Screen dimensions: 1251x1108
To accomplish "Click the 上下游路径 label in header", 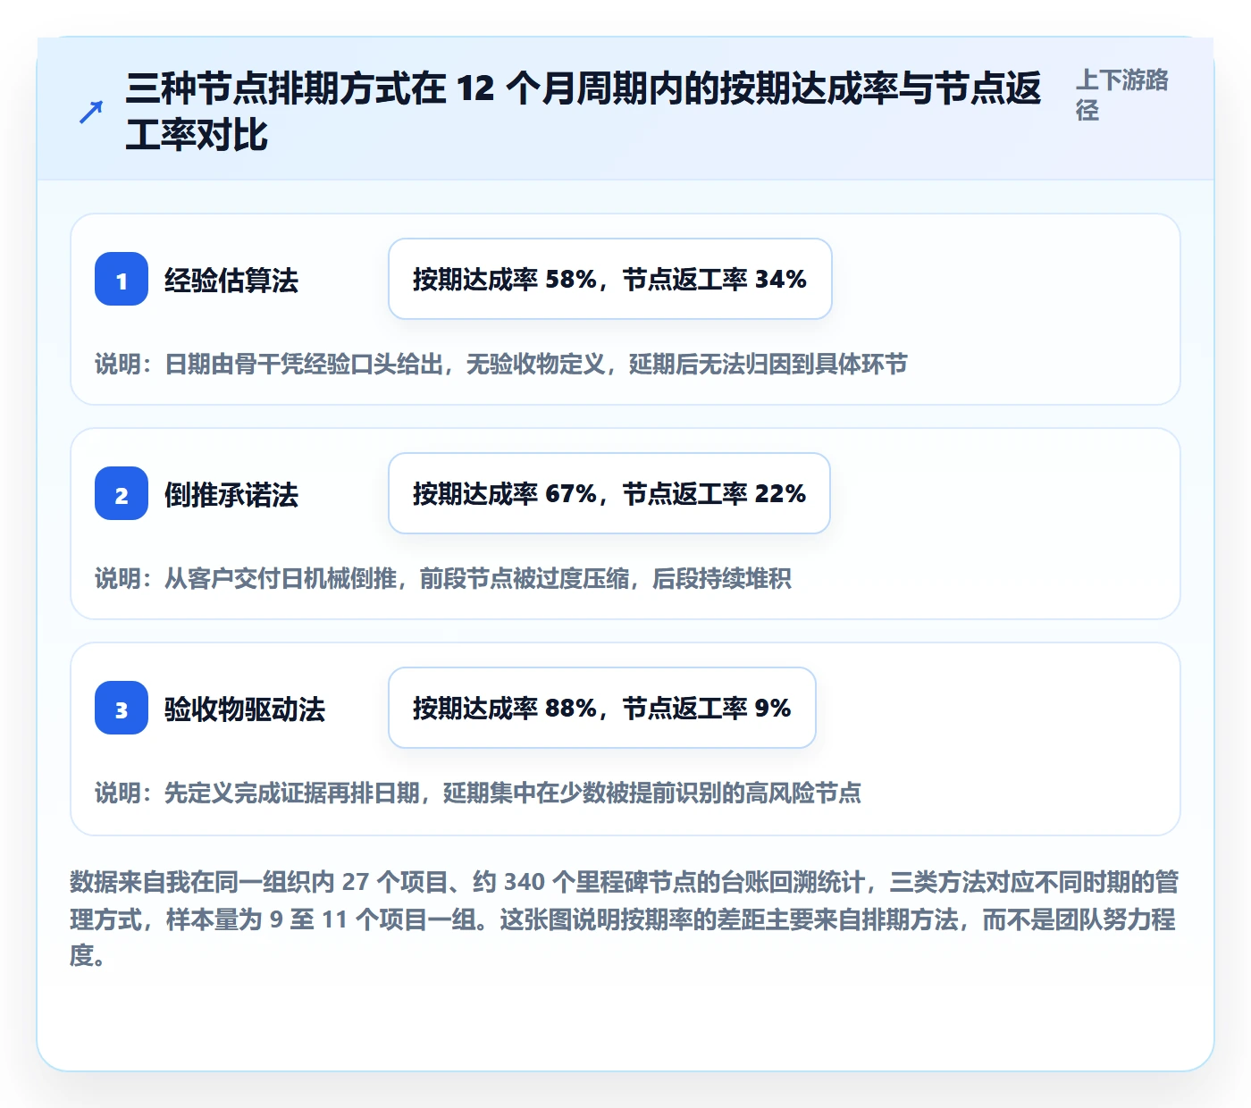I will coord(1122,95).
